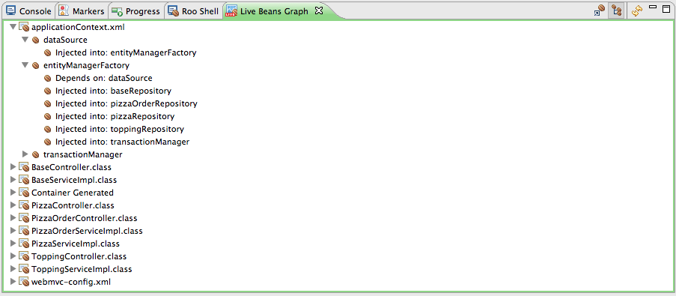Screen dimensions: 676x296
Task: Click the bean-with-link-arrow toolbar icon
Action: tap(600, 10)
